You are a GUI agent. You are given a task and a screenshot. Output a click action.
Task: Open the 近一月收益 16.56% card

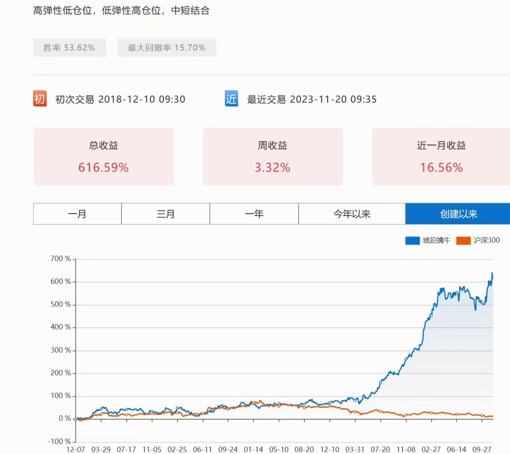pos(441,156)
